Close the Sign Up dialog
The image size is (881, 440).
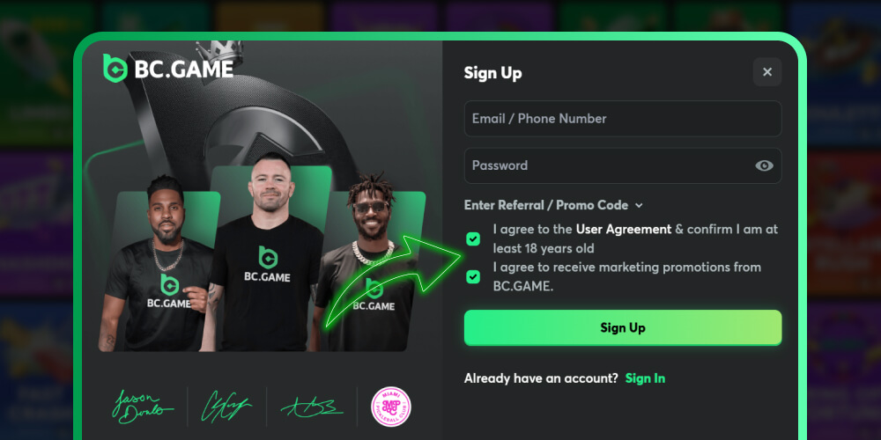[767, 72]
